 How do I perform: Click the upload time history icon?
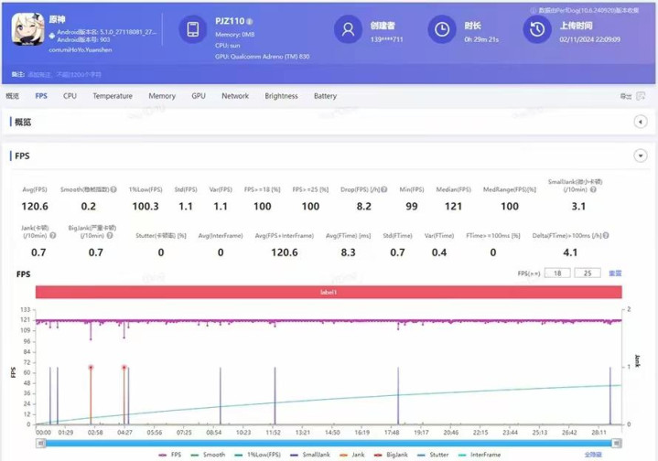tap(536, 30)
